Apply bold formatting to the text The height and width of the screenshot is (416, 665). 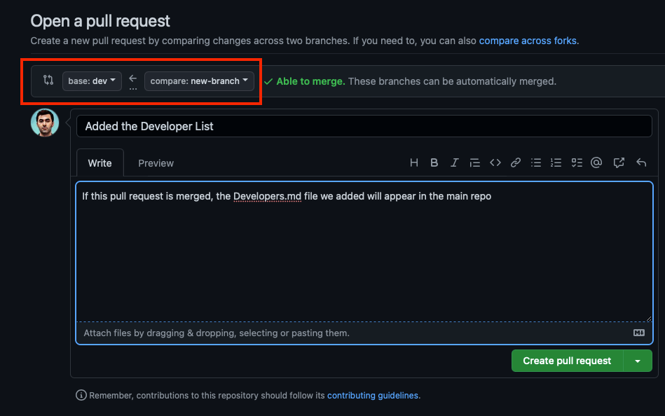(434, 162)
